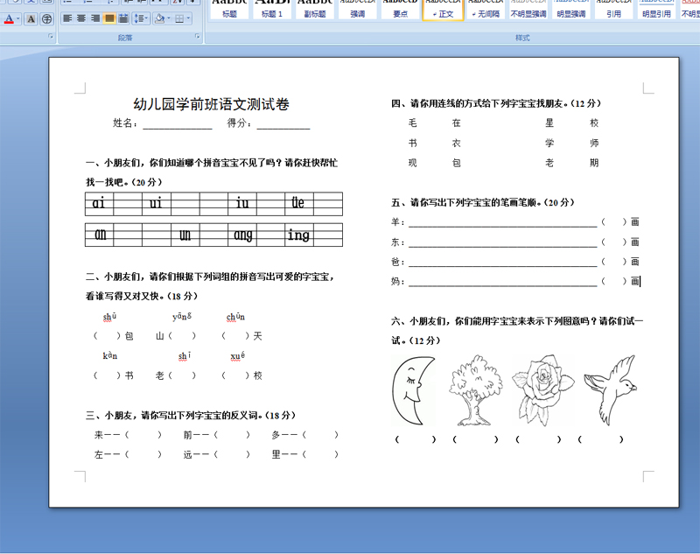Click the character 星 in the matching exercise
The image size is (700, 554).
pos(549,123)
